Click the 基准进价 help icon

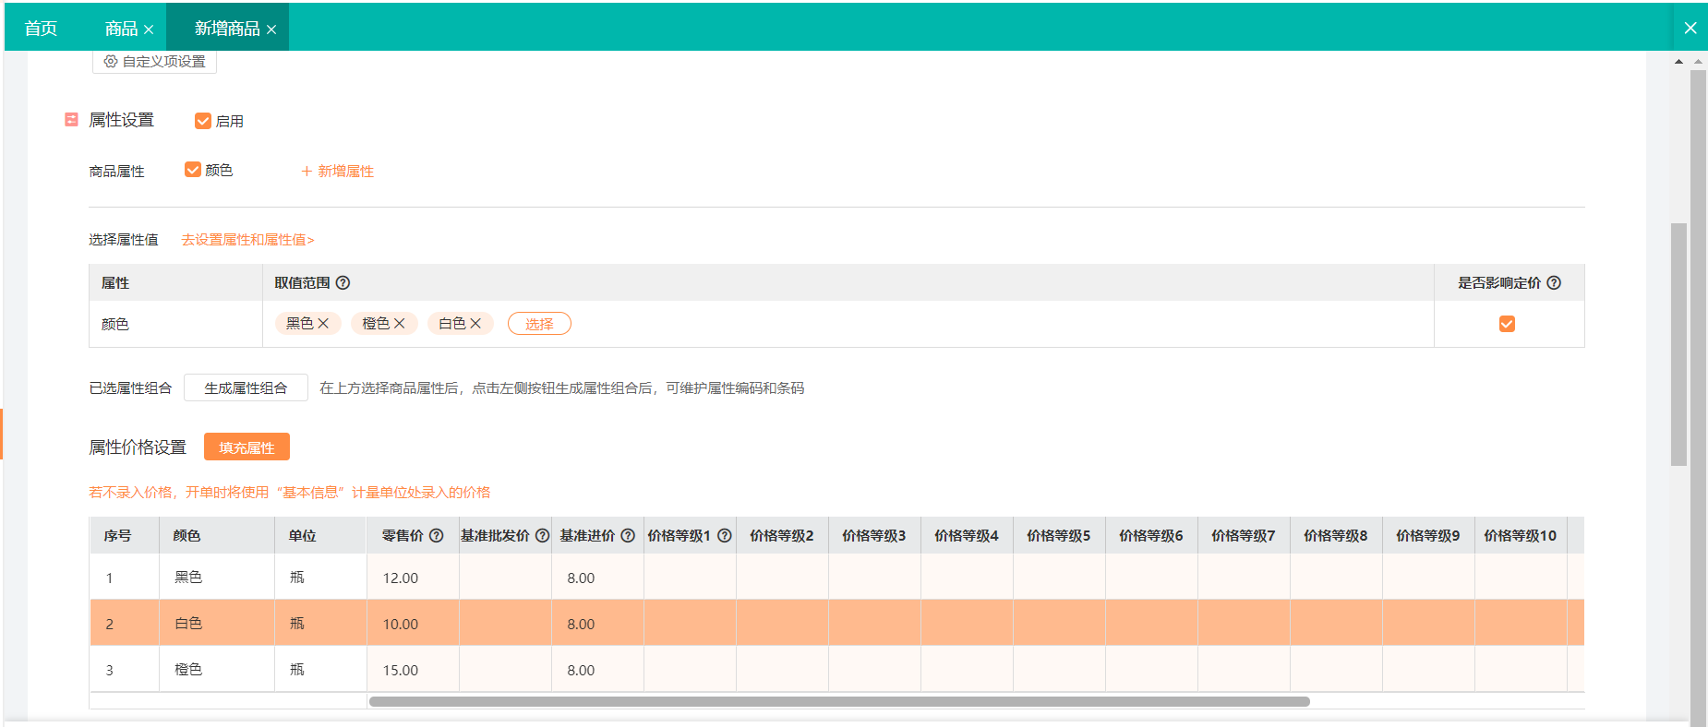tap(628, 536)
